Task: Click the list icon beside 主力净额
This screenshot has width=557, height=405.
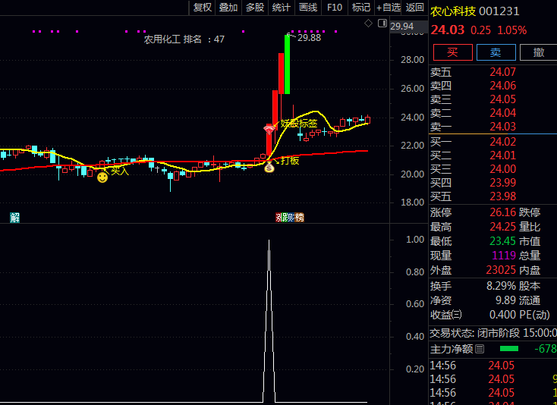Action: (480, 350)
